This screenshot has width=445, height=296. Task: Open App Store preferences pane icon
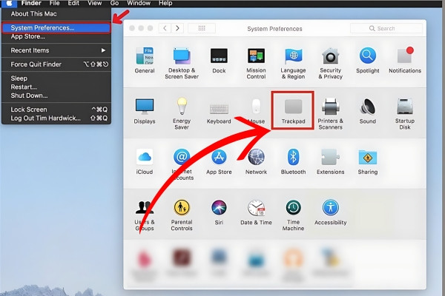click(219, 161)
